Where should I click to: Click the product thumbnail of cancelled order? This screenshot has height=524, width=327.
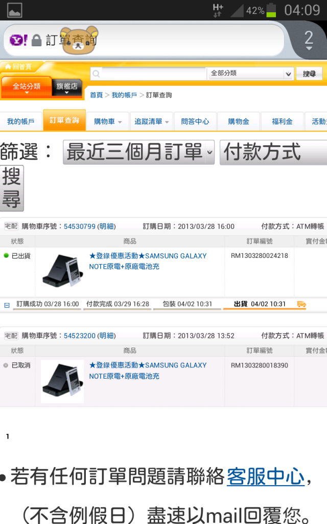(x=62, y=381)
